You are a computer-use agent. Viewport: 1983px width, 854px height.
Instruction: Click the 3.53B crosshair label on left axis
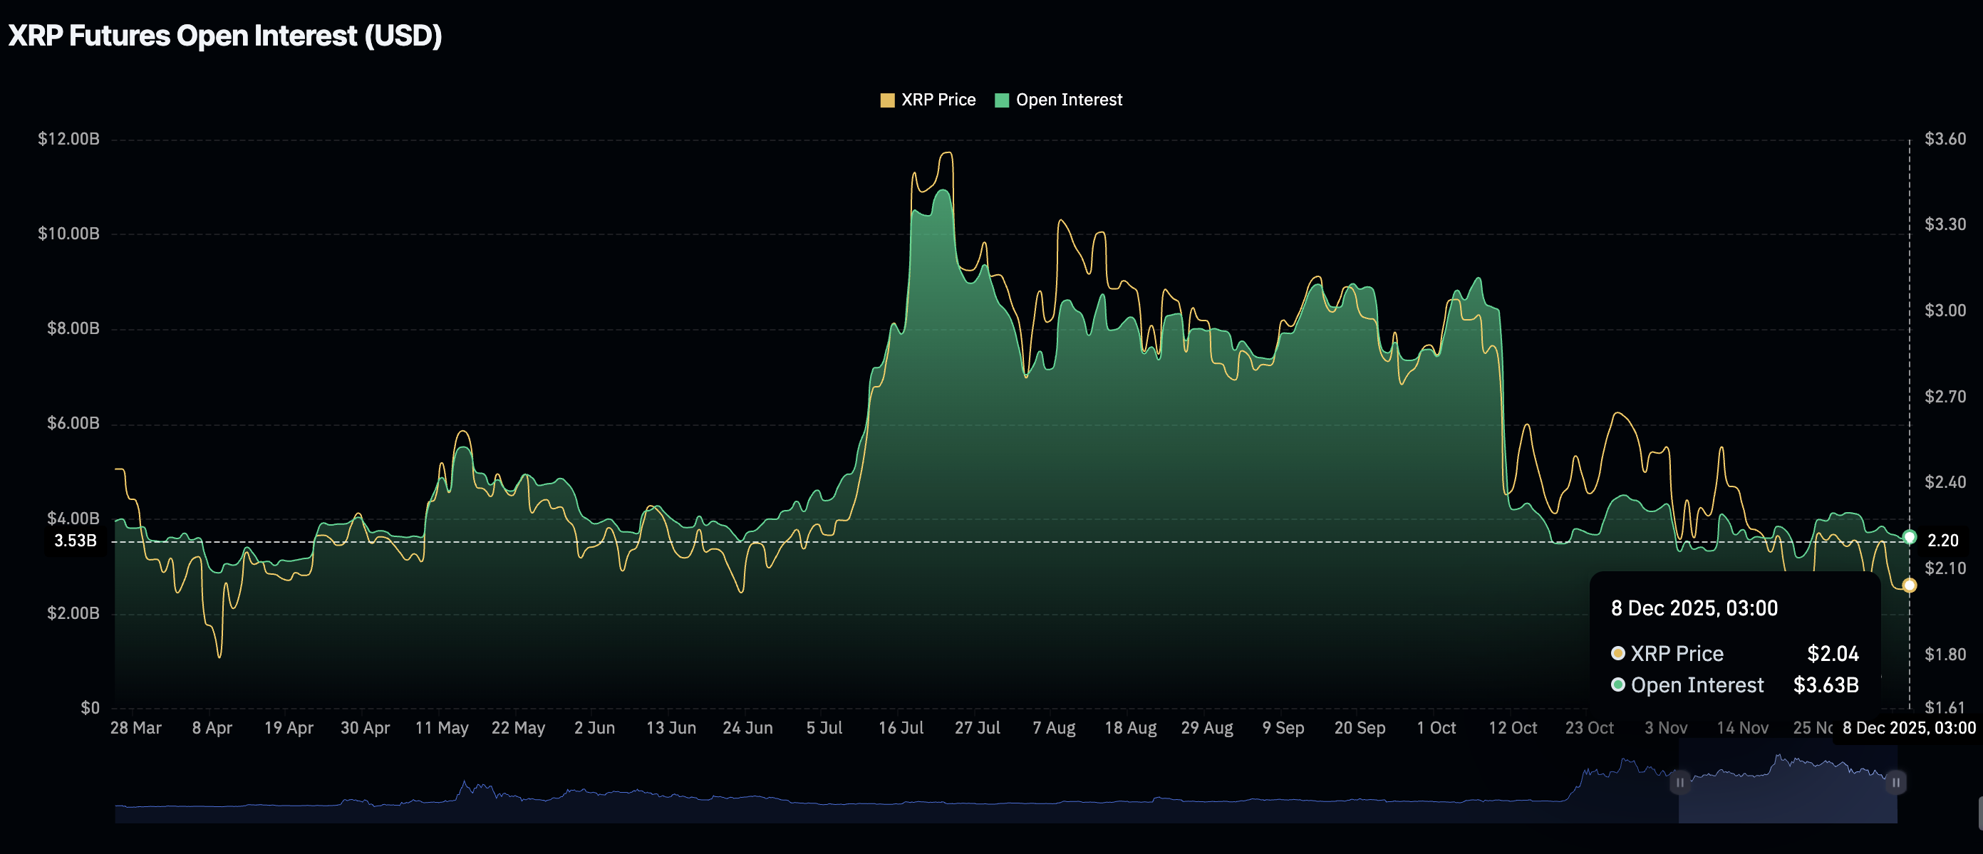74,541
